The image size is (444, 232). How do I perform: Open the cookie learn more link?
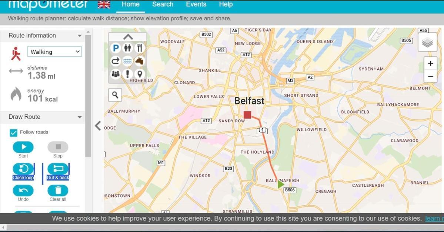tap(434, 218)
